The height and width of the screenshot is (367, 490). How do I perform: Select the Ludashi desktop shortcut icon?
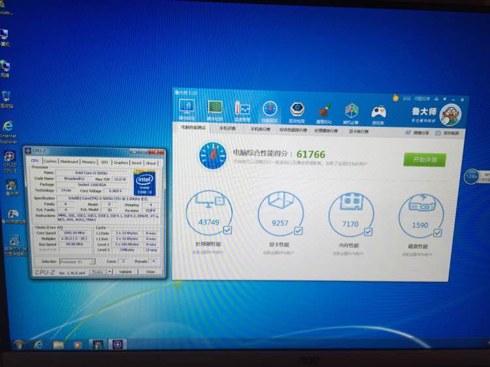(12, 187)
